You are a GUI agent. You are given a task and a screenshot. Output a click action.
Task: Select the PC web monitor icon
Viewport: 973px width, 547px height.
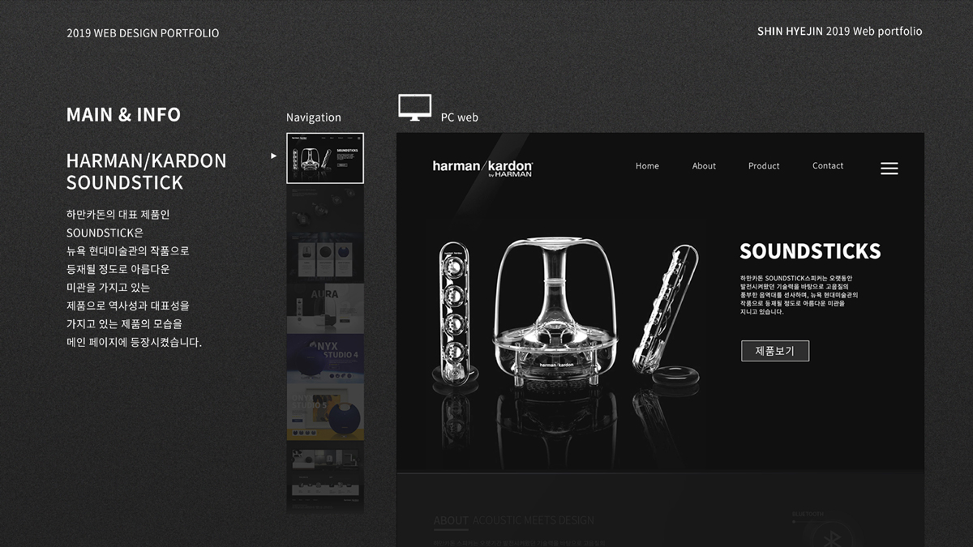(414, 108)
